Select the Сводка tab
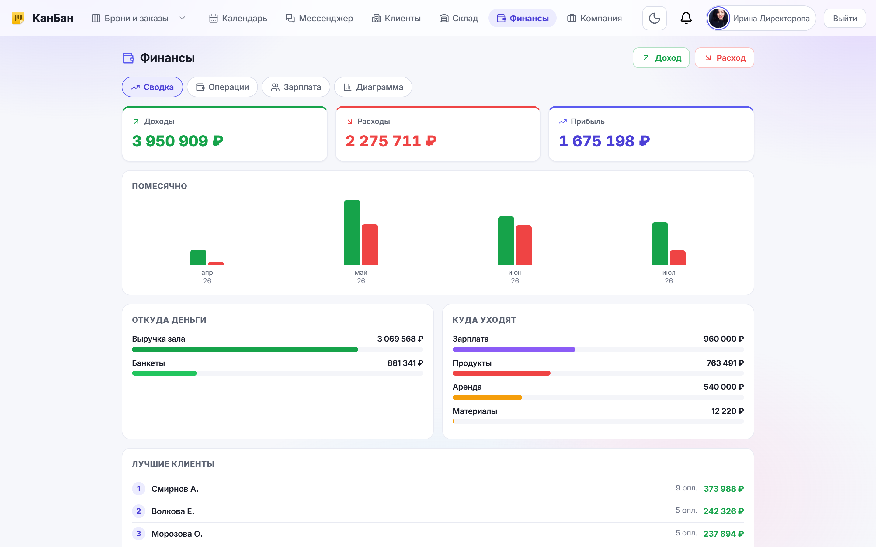Image resolution: width=876 pixels, height=547 pixels. (x=152, y=87)
